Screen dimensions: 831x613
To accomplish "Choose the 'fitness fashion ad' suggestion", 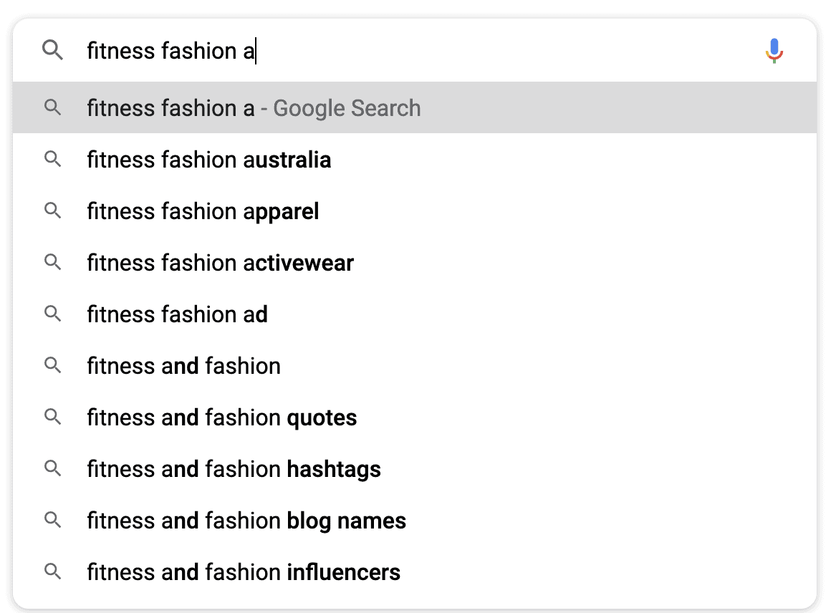I will coord(178,314).
